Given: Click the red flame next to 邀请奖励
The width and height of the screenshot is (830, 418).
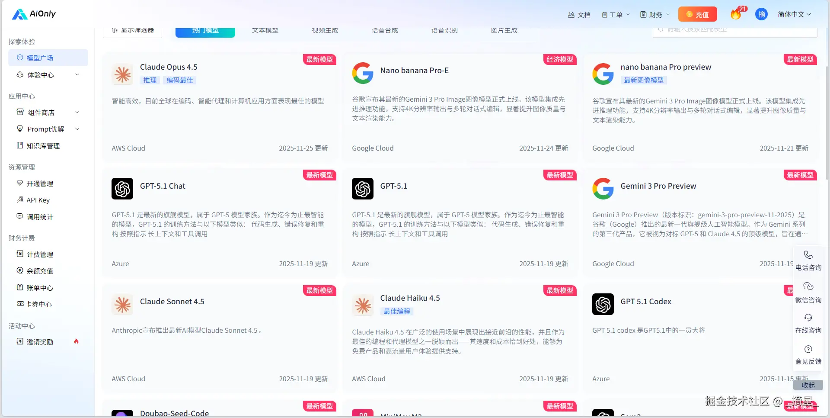Looking at the screenshot, I should (76, 341).
